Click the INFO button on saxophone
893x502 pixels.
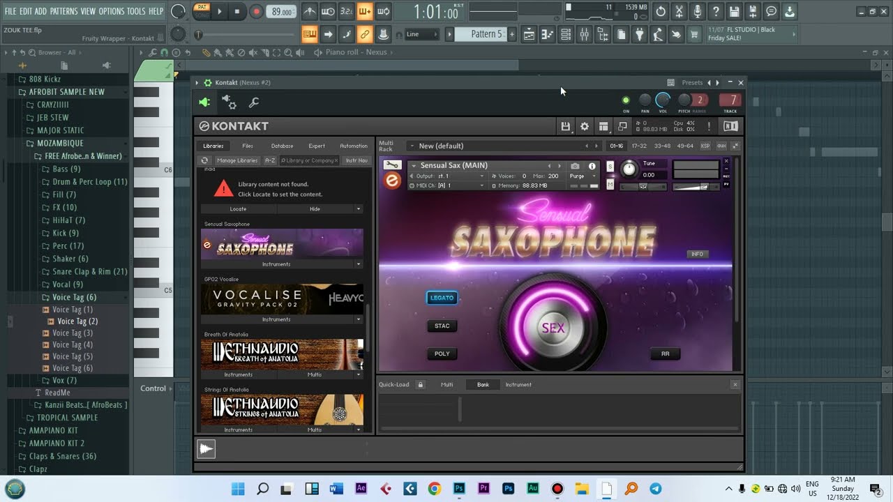pos(697,254)
